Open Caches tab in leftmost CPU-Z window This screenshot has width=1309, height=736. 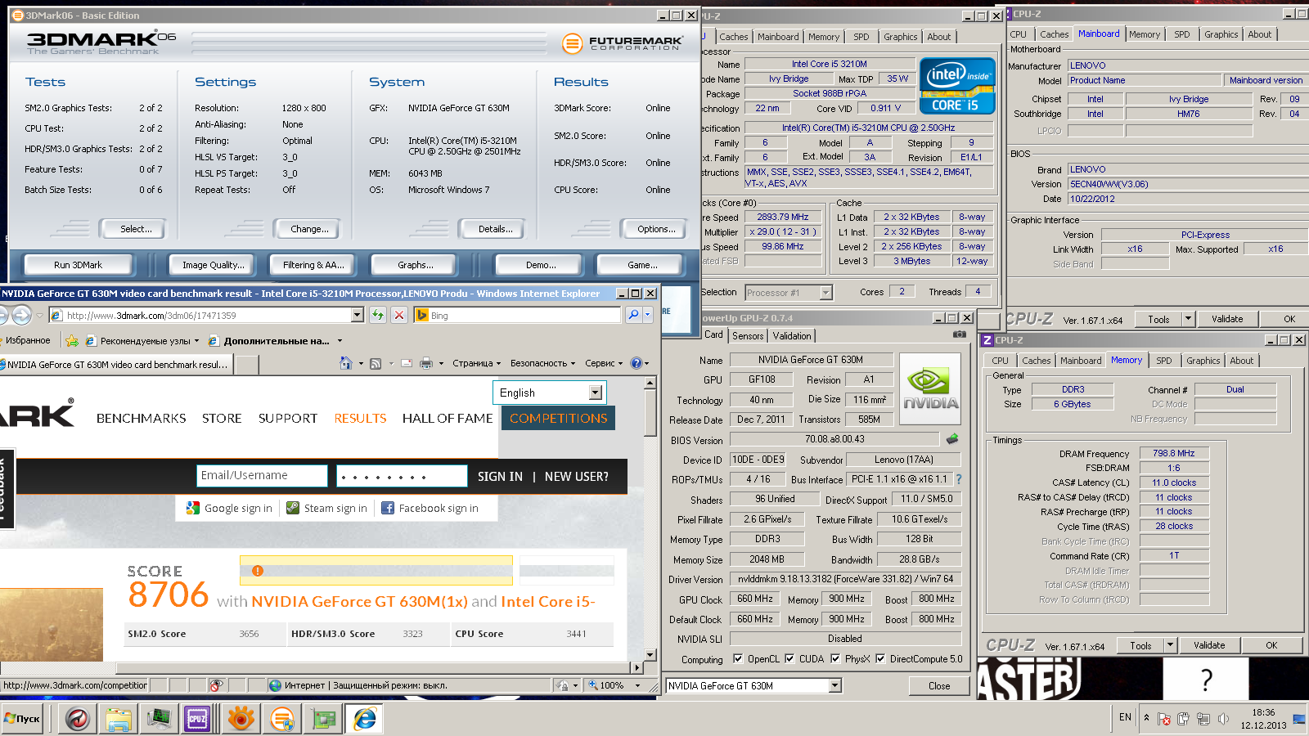[734, 36]
